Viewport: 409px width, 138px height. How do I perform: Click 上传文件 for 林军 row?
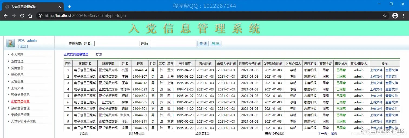(376, 102)
